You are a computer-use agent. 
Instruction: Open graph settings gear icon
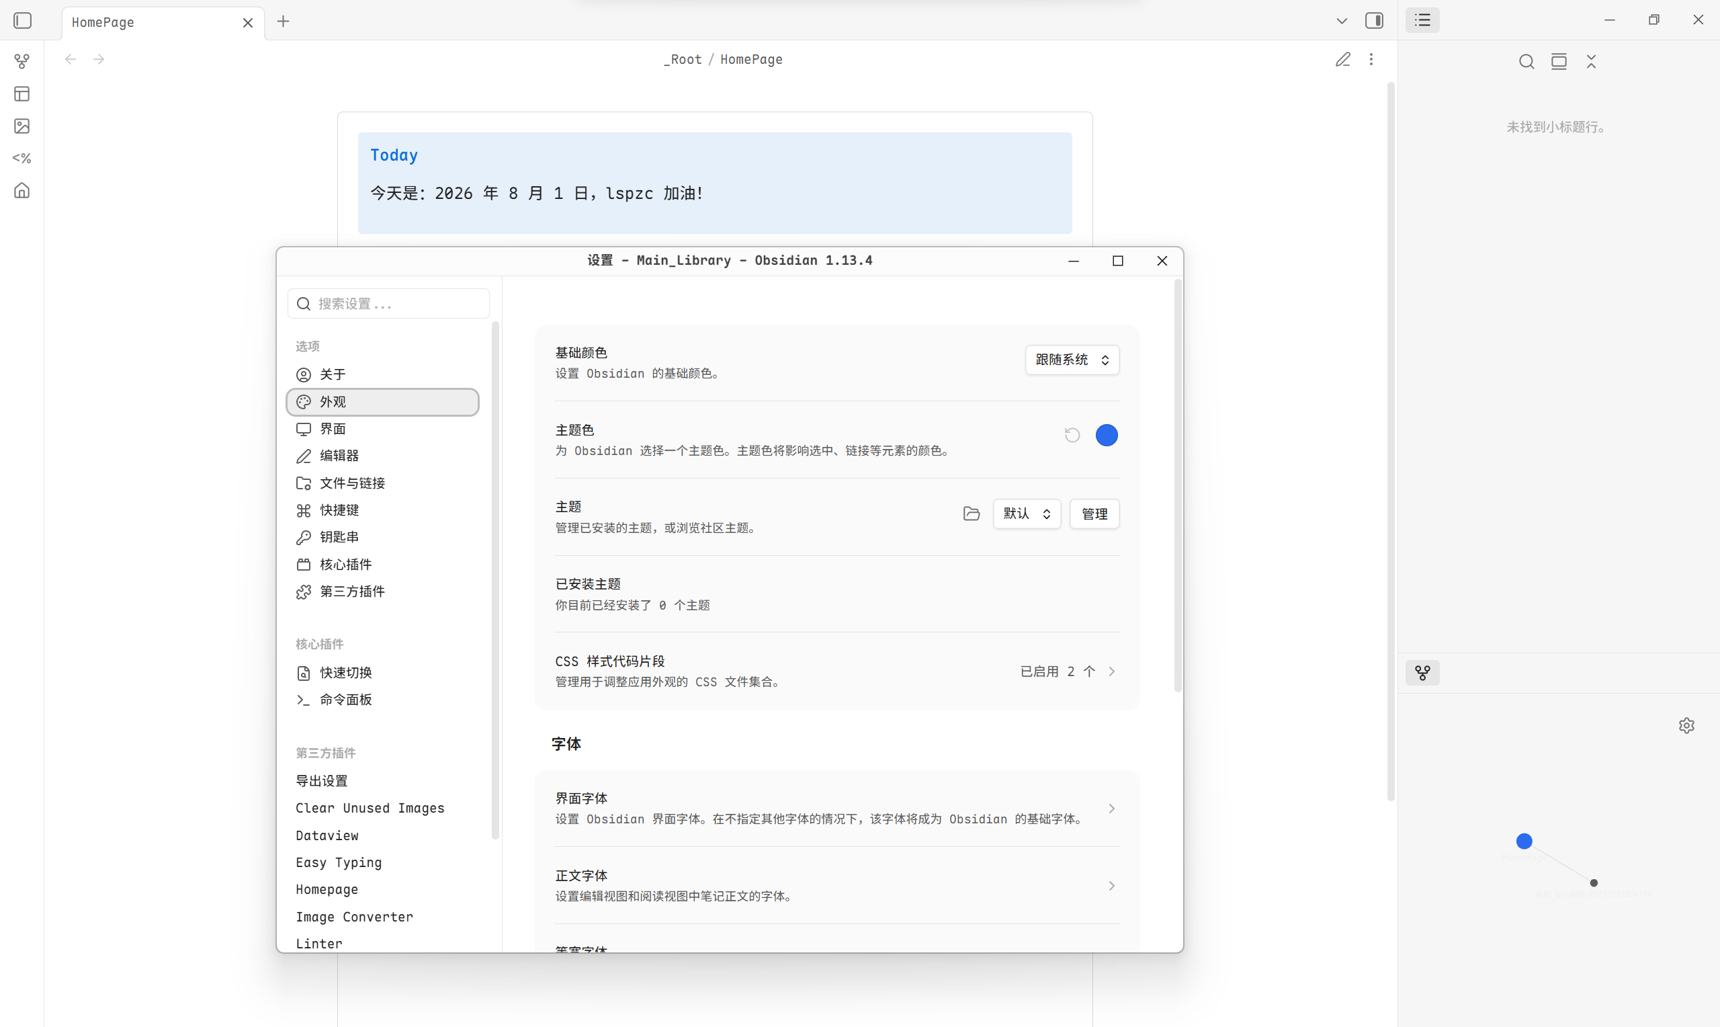tap(1687, 725)
